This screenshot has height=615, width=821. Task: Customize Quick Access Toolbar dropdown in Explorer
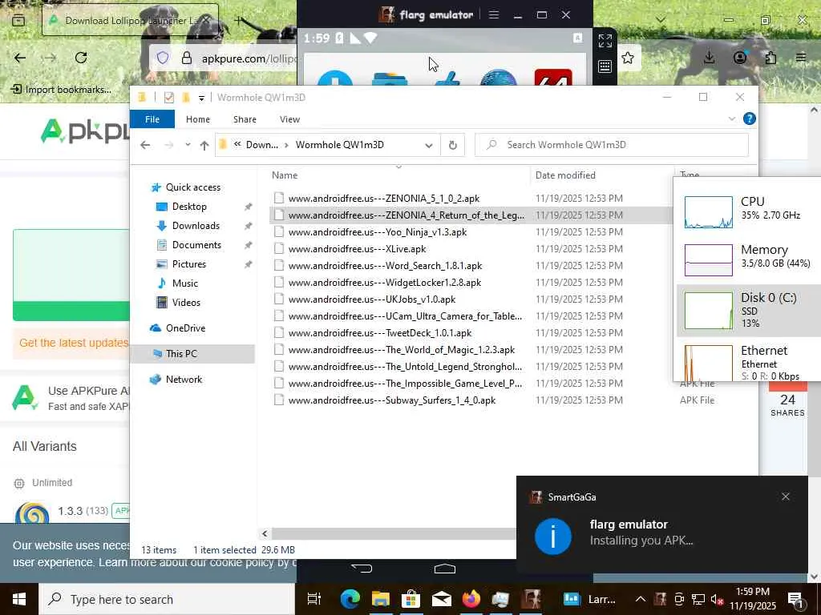[201, 98]
